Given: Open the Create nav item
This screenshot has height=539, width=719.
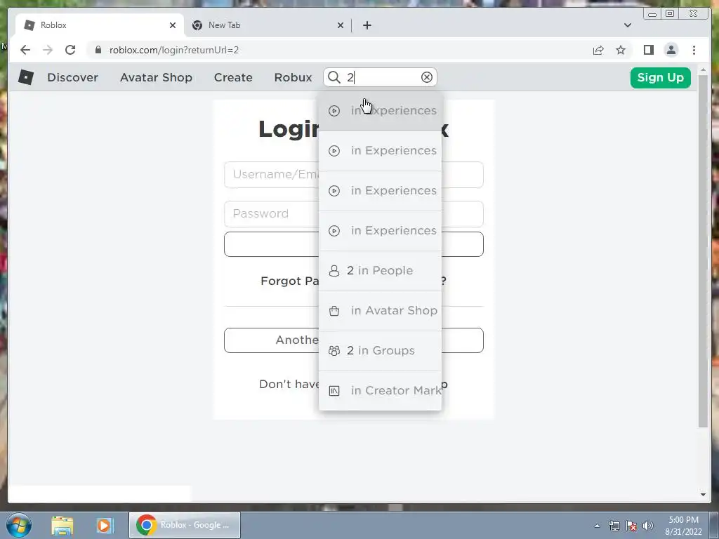Looking at the screenshot, I should (x=233, y=77).
